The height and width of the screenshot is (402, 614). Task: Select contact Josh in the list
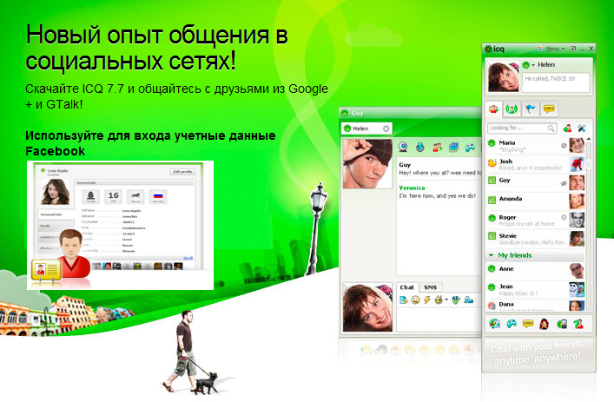[535, 164]
